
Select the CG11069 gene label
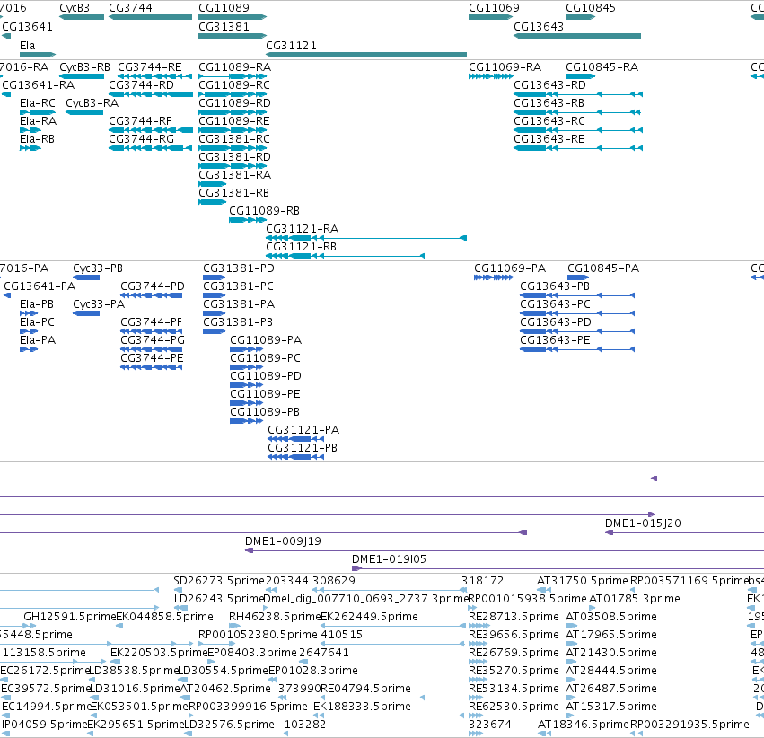pyautogui.click(x=494, y=8)
